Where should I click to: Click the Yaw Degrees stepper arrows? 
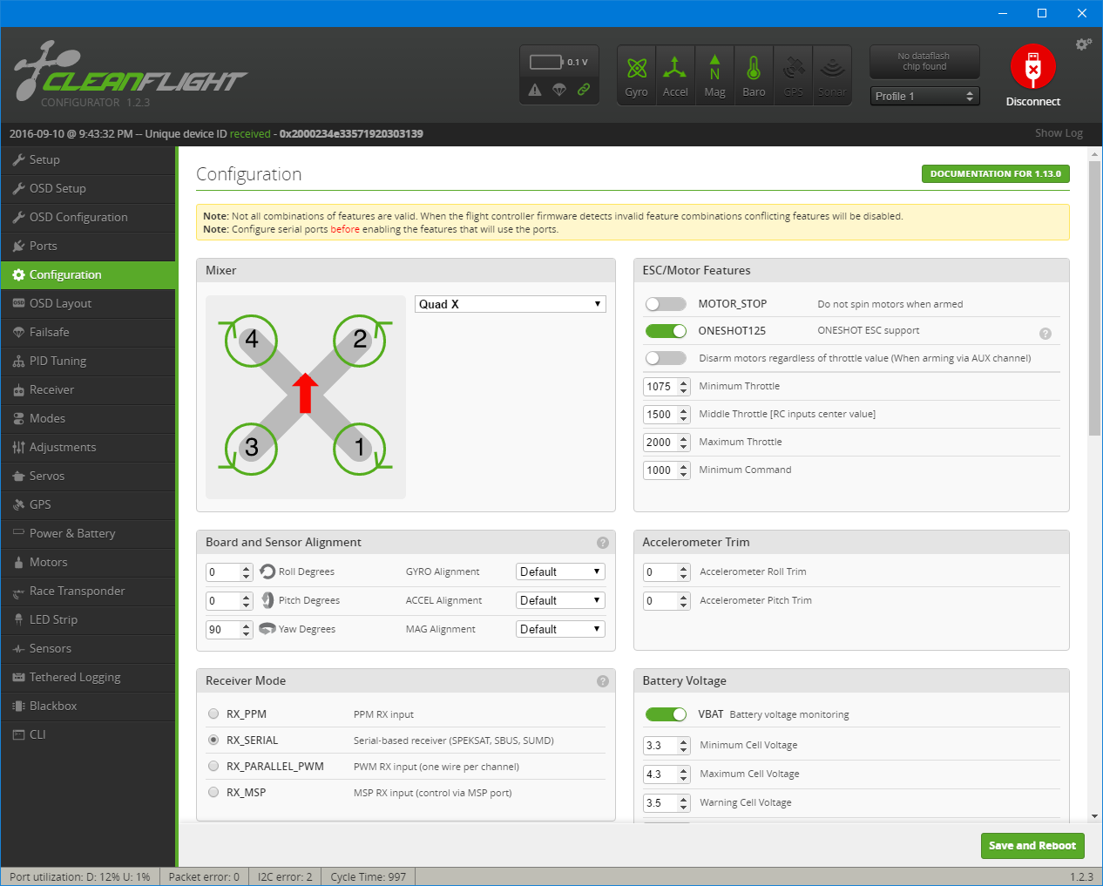247,630
